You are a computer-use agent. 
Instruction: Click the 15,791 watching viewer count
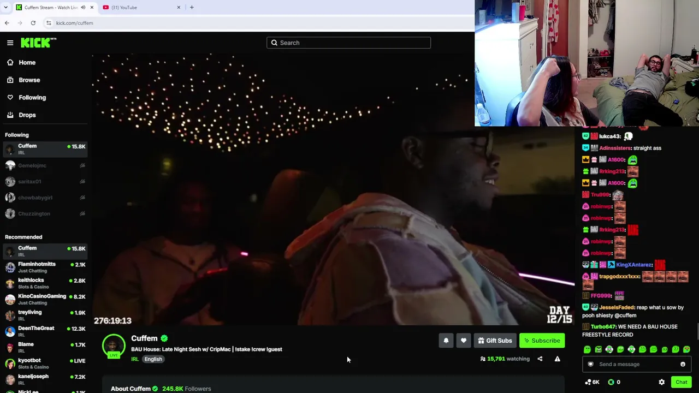pos(505,359)
